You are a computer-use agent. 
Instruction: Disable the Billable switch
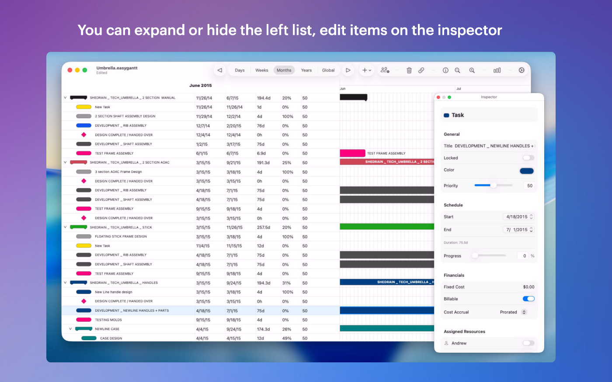529,299
